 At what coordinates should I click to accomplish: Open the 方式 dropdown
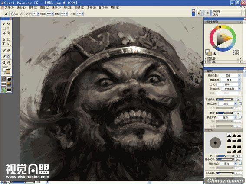pos(229,84)
